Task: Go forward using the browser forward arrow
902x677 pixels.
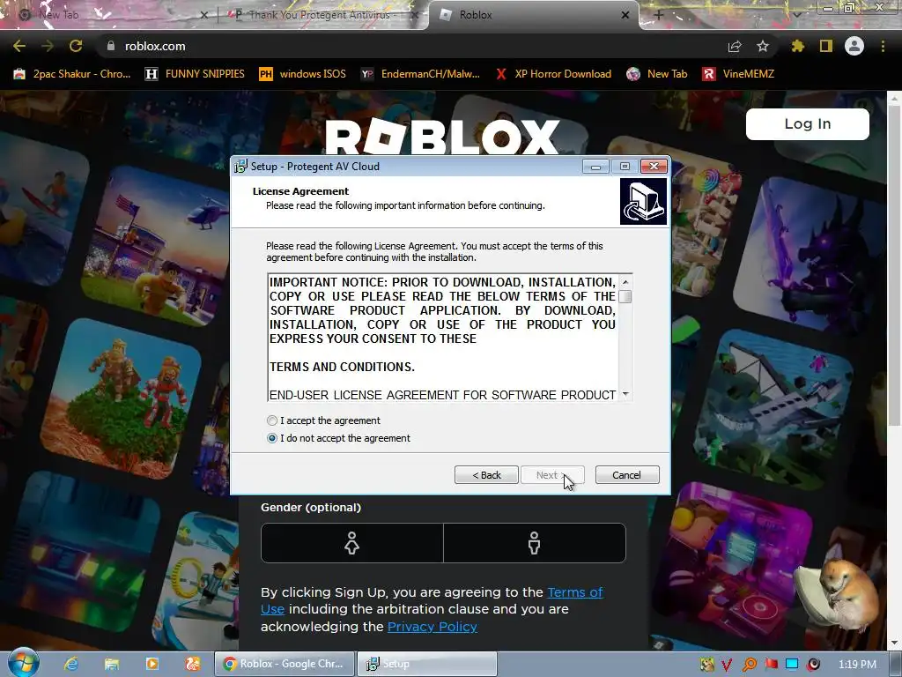Action: point(48,46)
